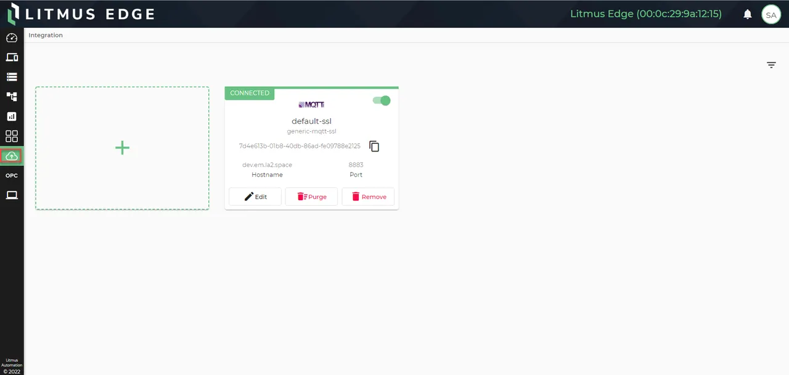The width and height of the screenshot is (789, 375).
Task: Switch to the Integration tab
Action: pyautogui.click(x=45, y=35)
